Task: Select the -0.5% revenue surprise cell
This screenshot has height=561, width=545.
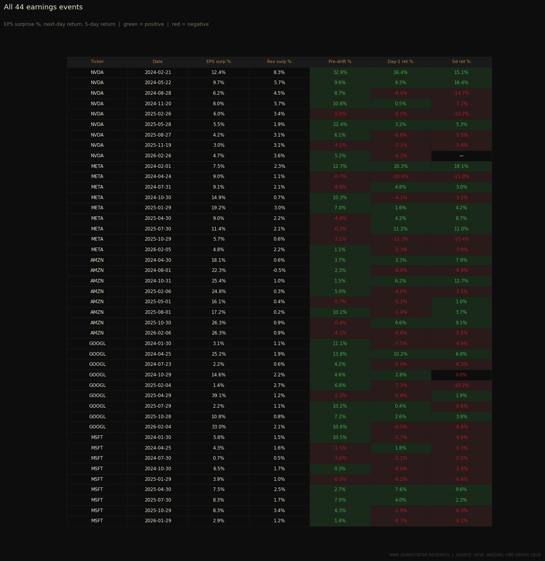Action: [x=279, y=271]
